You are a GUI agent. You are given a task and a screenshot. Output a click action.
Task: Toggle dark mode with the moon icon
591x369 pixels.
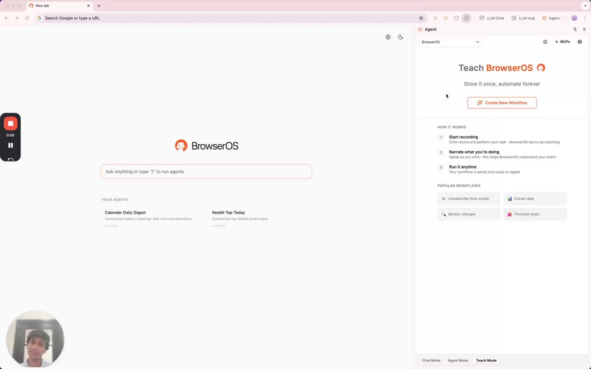click(x=401, y=37)
